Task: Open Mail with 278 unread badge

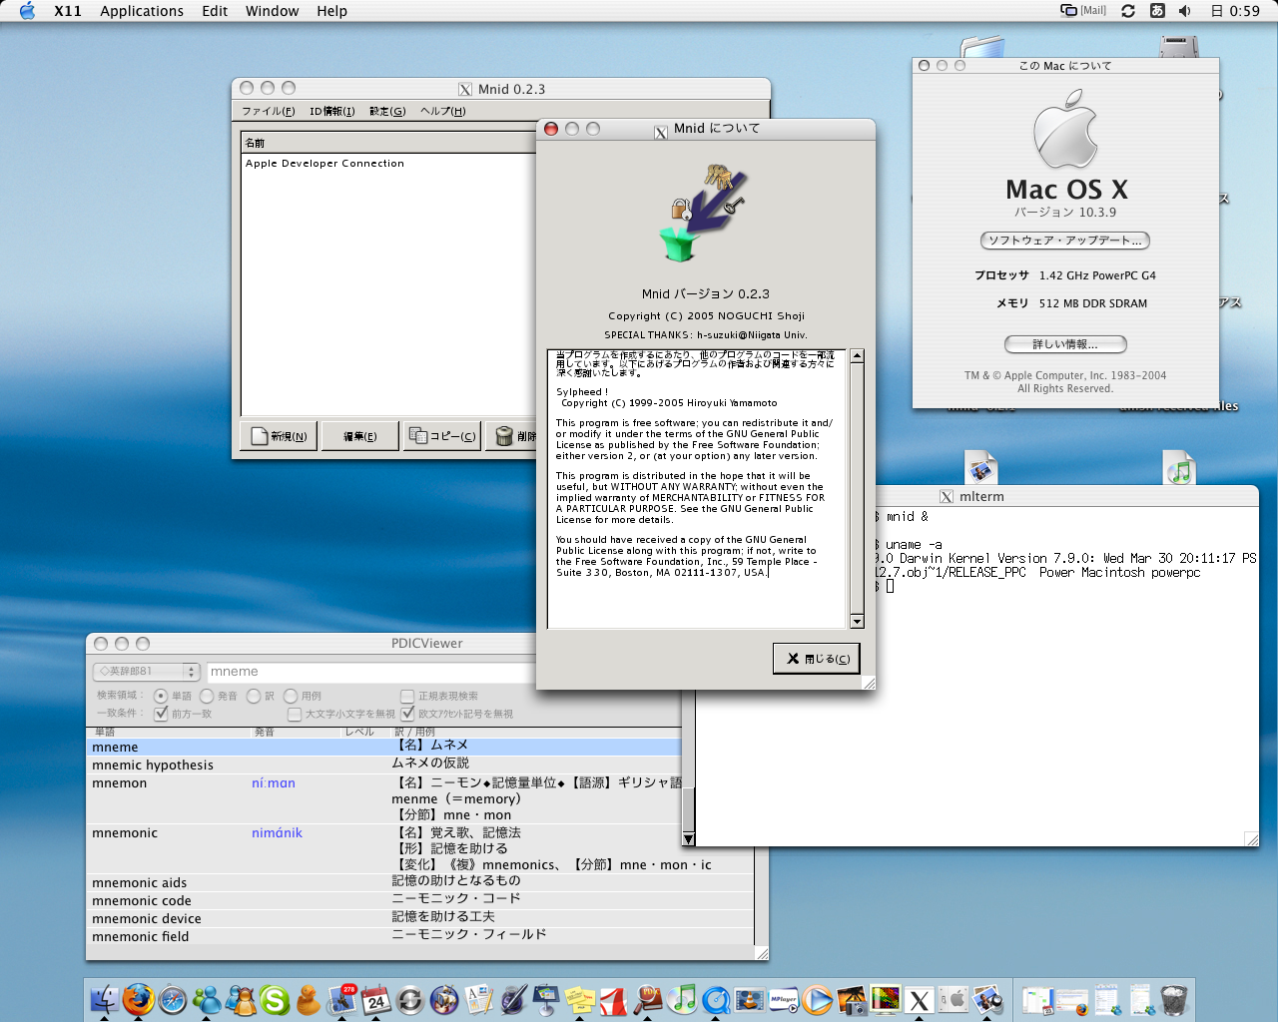Action: pyautogui.click(x=342, y=998)
